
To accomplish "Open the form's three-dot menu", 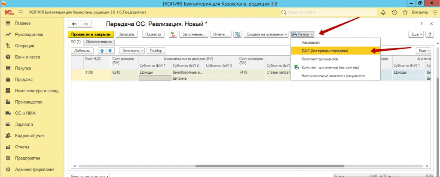I will point(422,24).
